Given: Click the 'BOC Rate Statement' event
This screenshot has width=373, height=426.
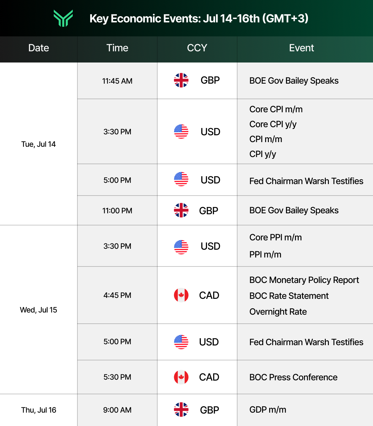Looking at the screenshot, I should pos(289,296).
